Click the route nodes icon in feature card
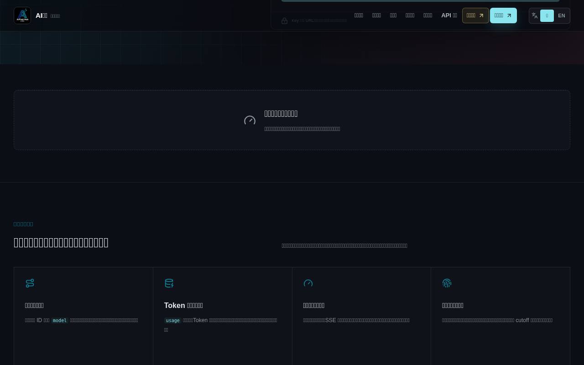Viewport: 584px width, 365px height. [x=30, y=283]
